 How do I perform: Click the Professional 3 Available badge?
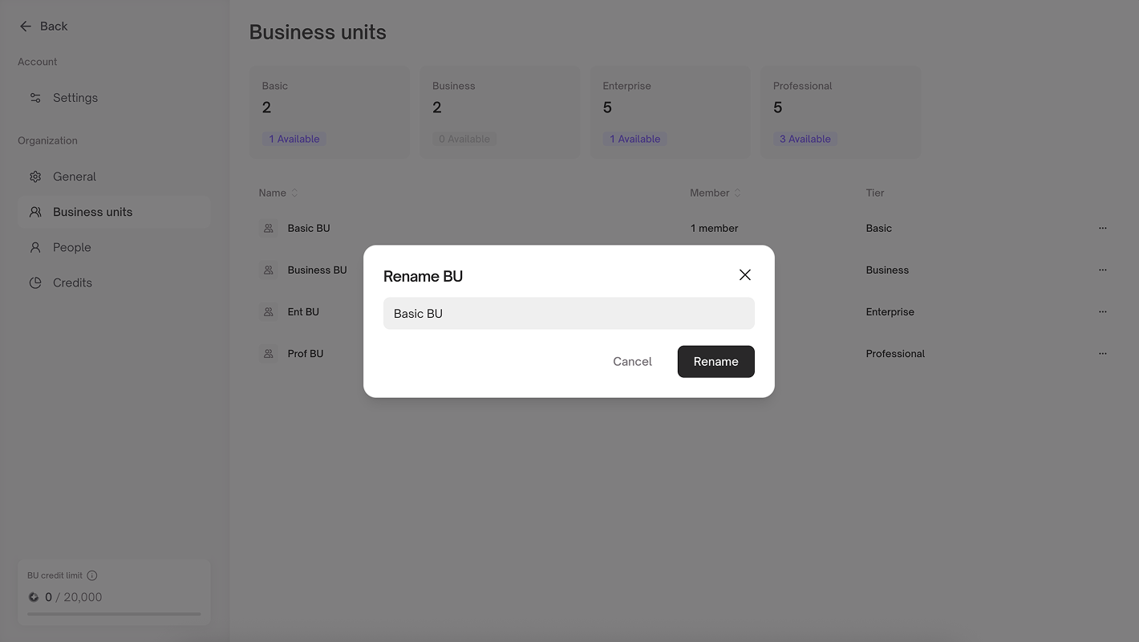coord(805,139)
